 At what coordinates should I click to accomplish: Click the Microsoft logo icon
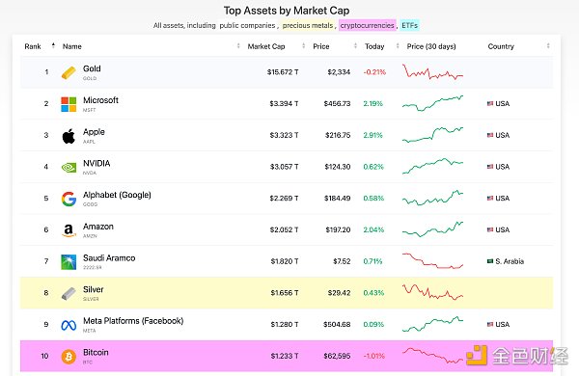[x=69, y=104]
